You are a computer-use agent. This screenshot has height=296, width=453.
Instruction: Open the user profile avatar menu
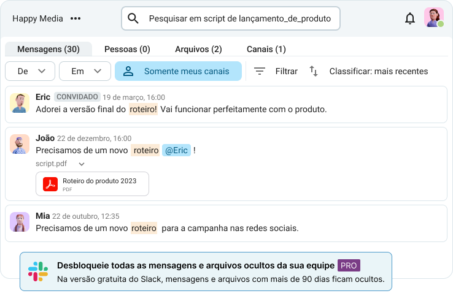coord(433,17)
